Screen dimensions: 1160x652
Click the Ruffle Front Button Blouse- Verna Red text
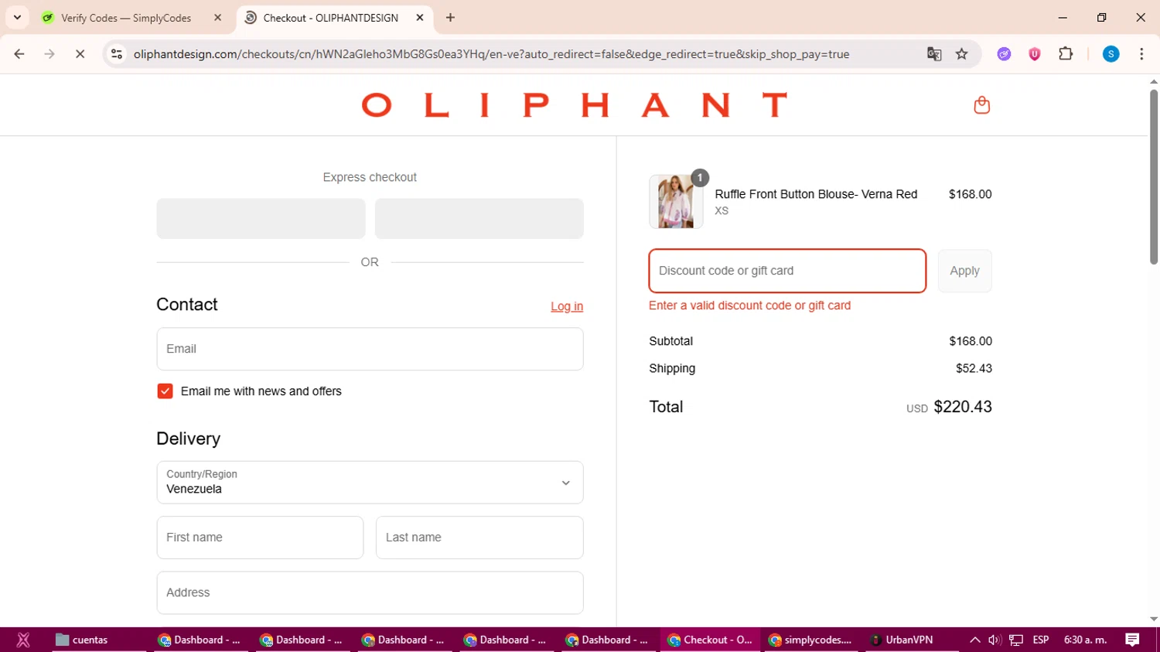[x=816, y=194]
